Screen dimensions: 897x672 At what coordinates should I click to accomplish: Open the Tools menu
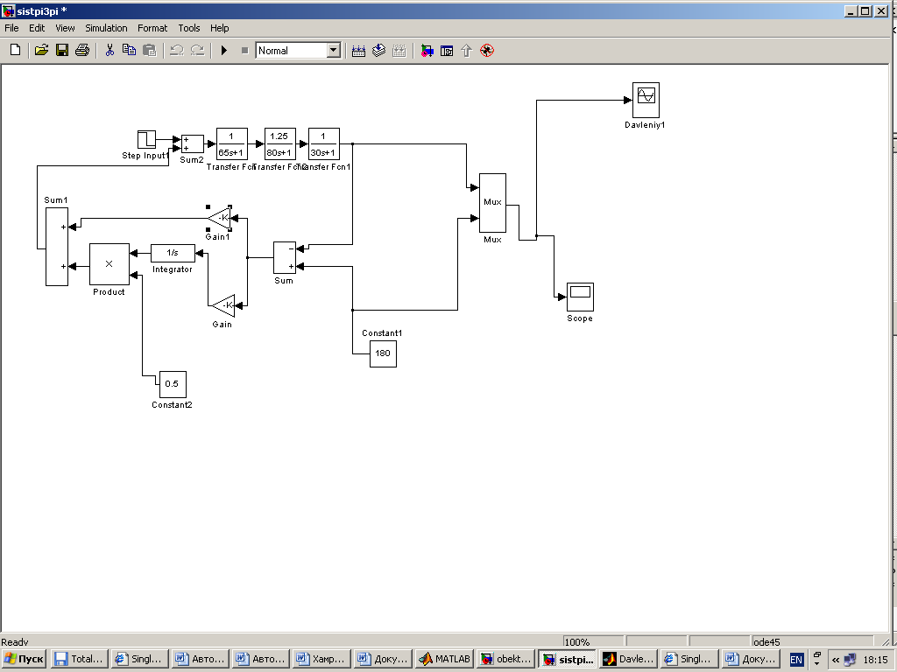pos(189,28)
